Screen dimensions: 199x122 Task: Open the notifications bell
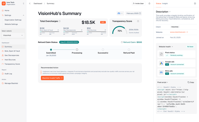[149, 4]
